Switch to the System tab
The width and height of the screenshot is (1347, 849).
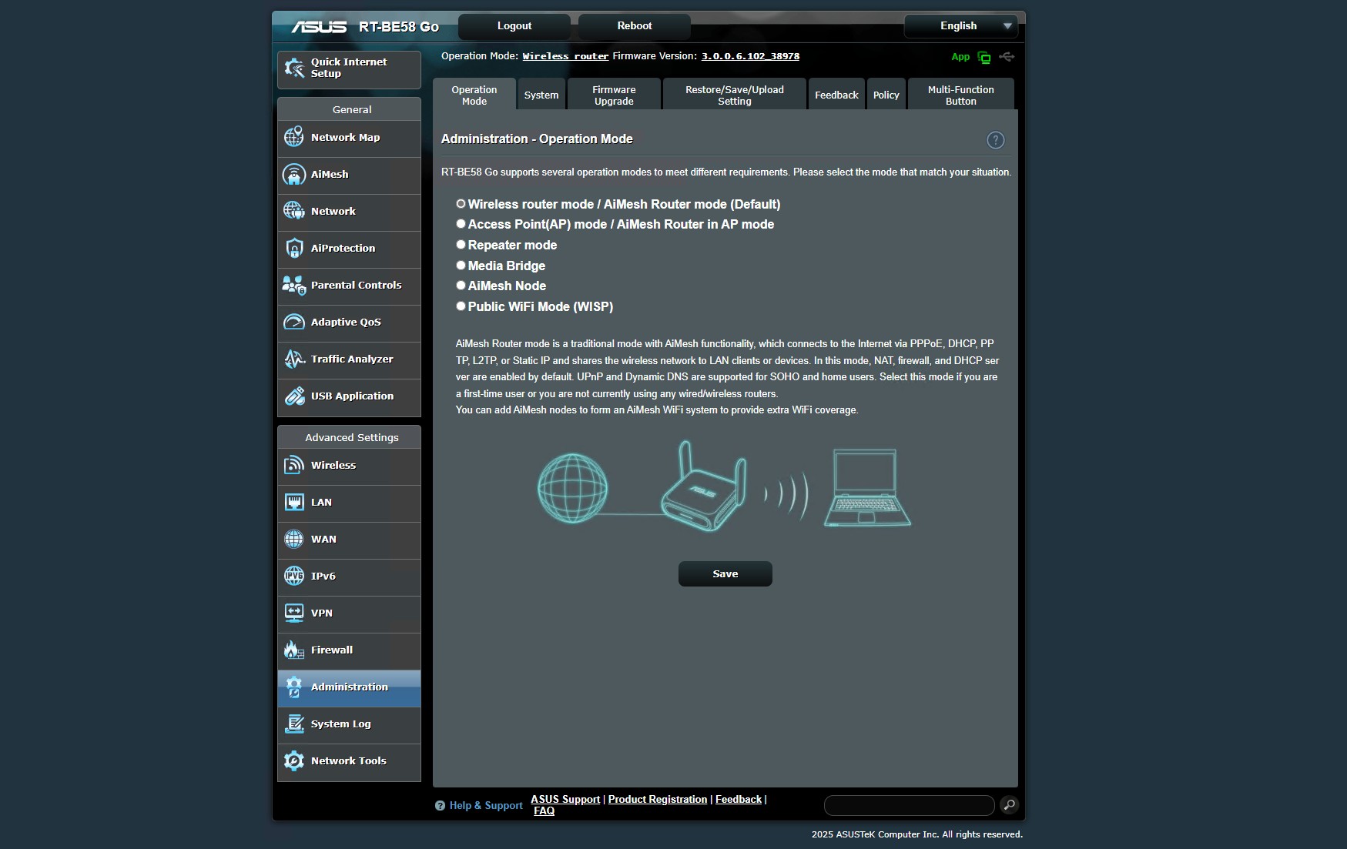541,95
